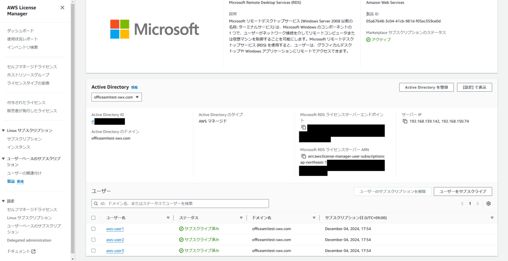
Task: Open インスタンス under Linux subscriptions
Action: point(19,147)
